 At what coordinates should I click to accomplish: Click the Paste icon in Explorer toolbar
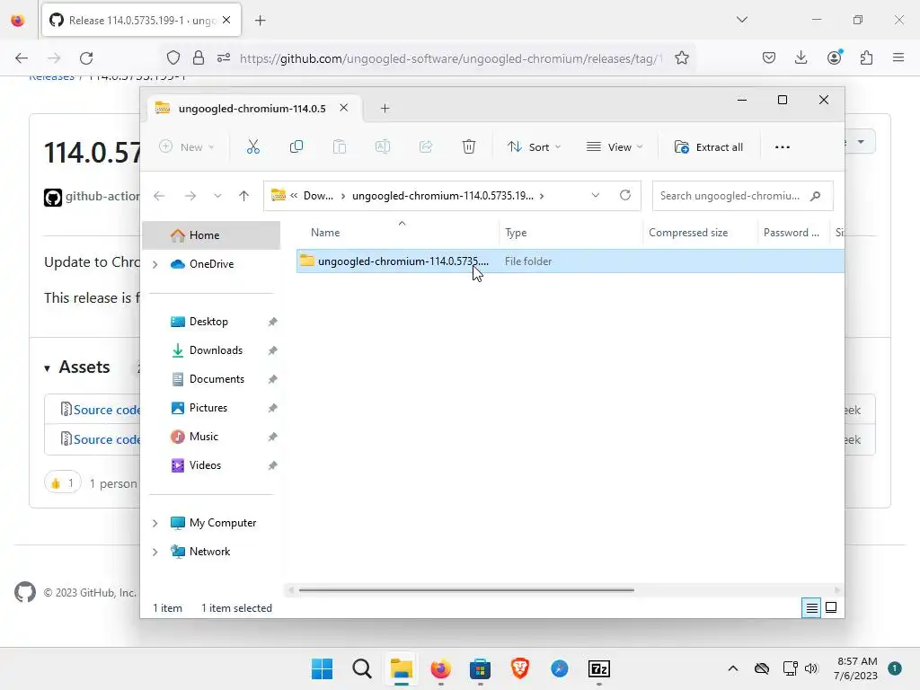(339, 146)
